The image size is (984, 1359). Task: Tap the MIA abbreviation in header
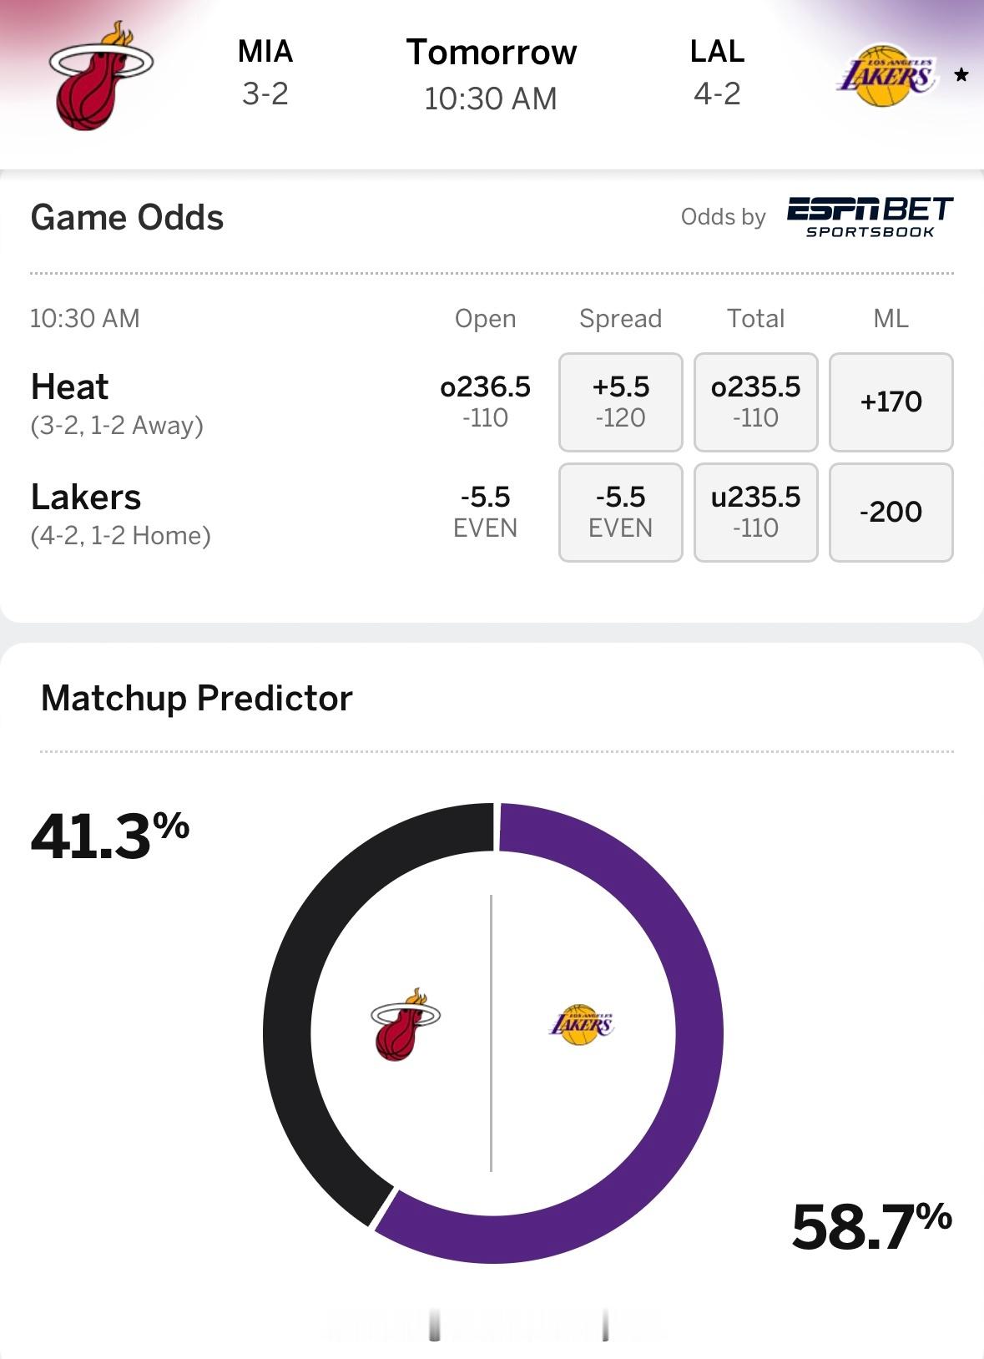click(265, 52)
